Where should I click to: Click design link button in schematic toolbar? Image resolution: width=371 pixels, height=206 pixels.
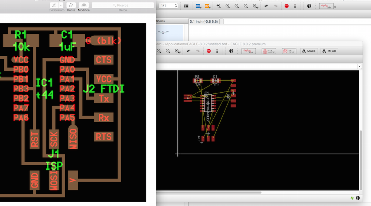pyautogui.click(x=326, y=6)
